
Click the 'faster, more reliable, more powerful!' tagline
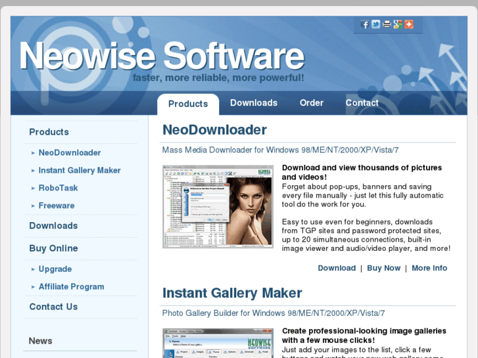point(218,78)
